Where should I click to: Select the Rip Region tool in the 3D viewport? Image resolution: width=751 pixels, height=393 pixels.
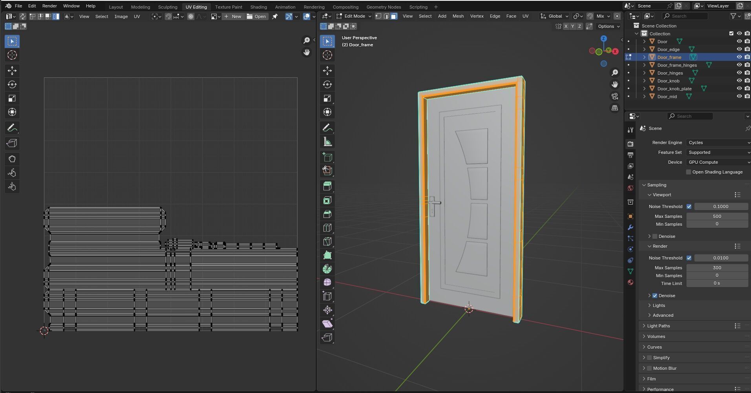coord(327,338)
